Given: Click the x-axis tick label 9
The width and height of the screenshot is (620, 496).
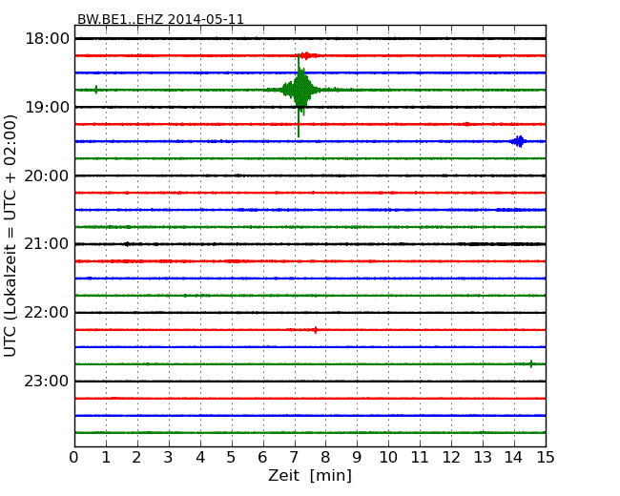Looking at the screenshot, I should point(357,458).
